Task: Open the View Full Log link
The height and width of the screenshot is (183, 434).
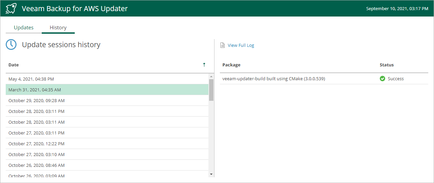Action: tap(241, 45)
